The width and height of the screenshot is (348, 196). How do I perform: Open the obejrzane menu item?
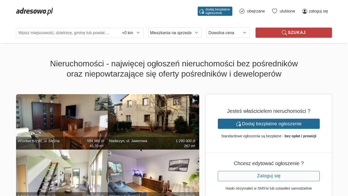[x=256, y=11]
